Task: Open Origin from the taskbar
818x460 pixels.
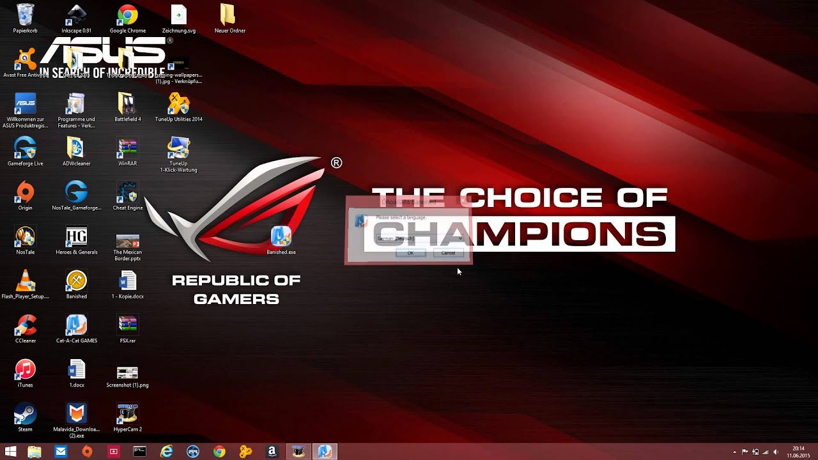Action: click(87, 452)
